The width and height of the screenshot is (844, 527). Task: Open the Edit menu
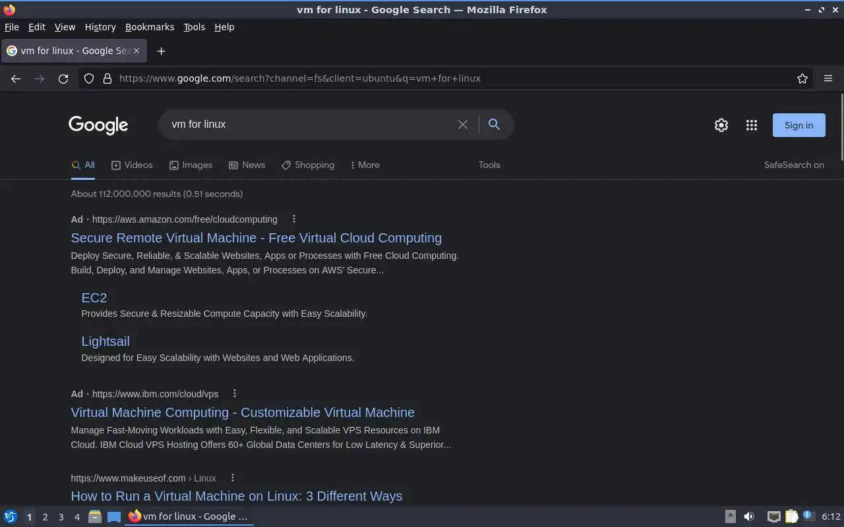37,27
